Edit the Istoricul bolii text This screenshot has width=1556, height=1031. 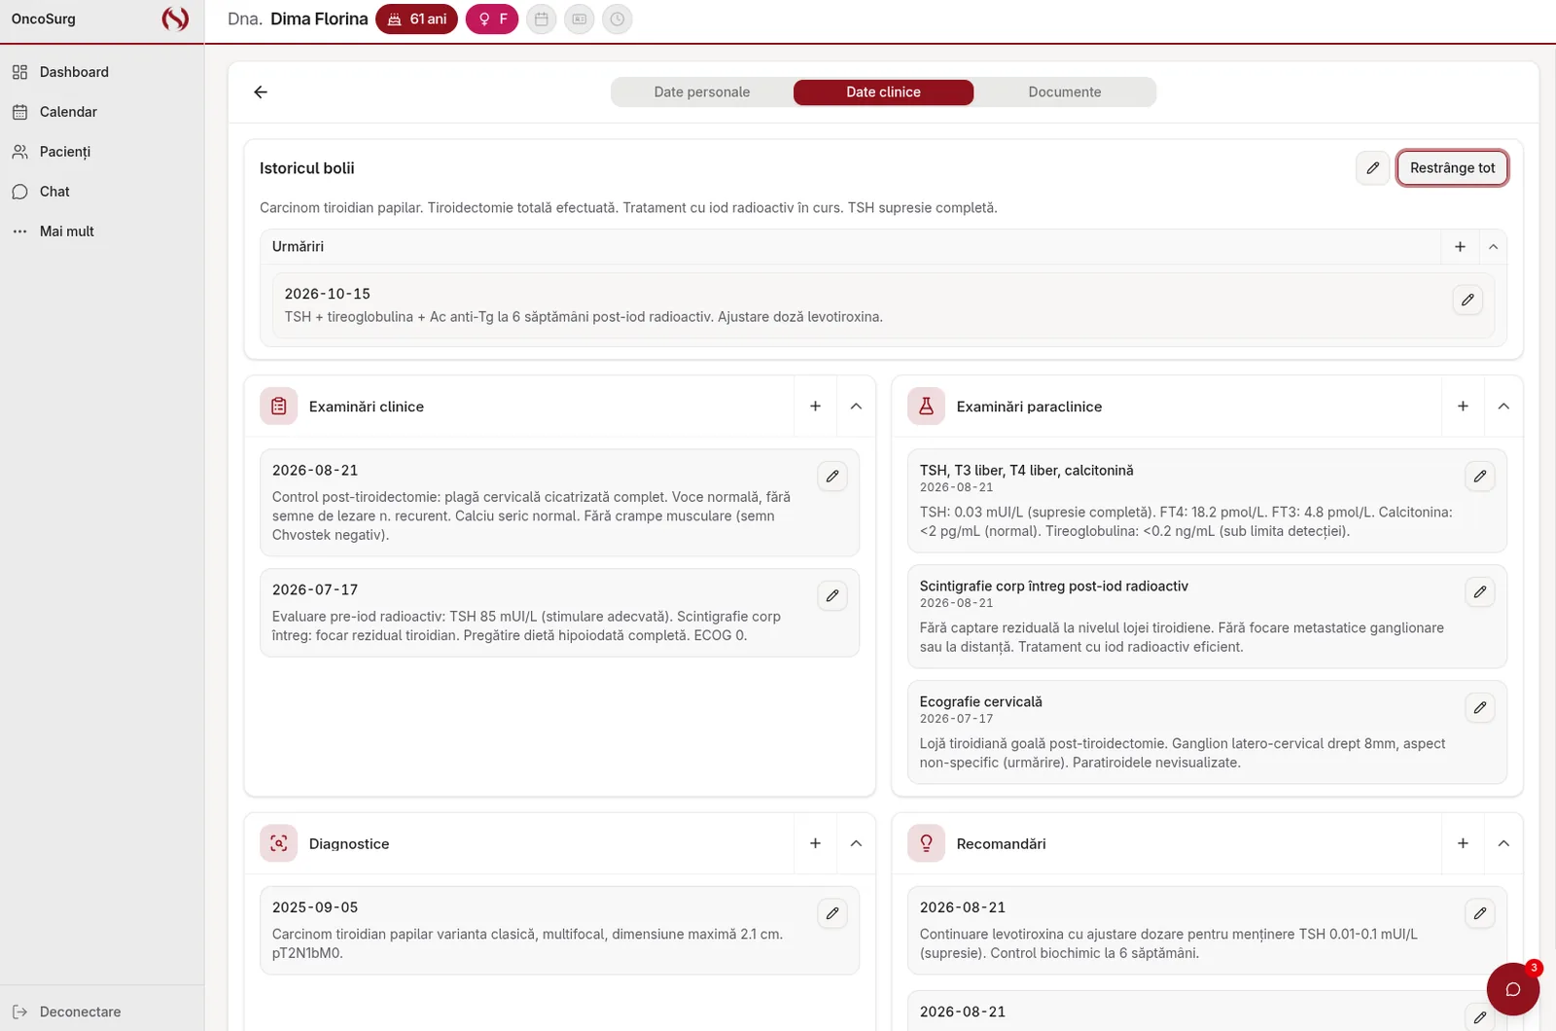tap(1372, 168)
